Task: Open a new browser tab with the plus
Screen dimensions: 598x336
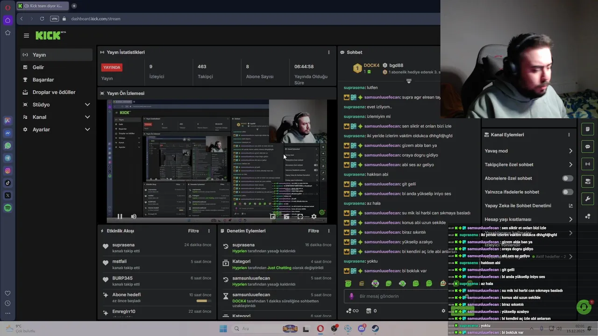Action: pyautogui.click(x=74, y=6)
